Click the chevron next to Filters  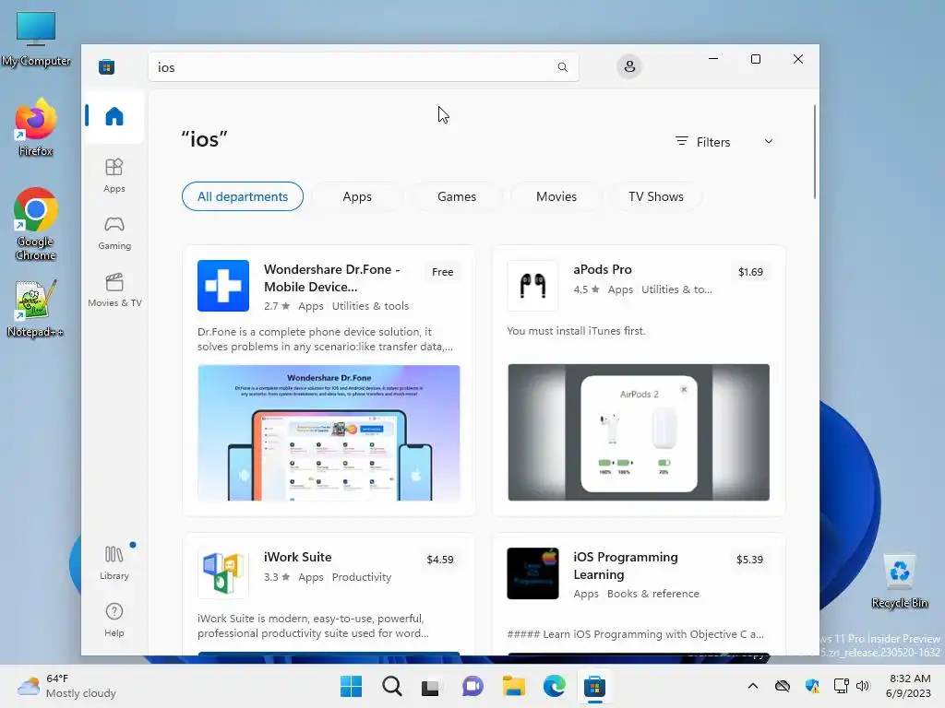coord(769,141)
